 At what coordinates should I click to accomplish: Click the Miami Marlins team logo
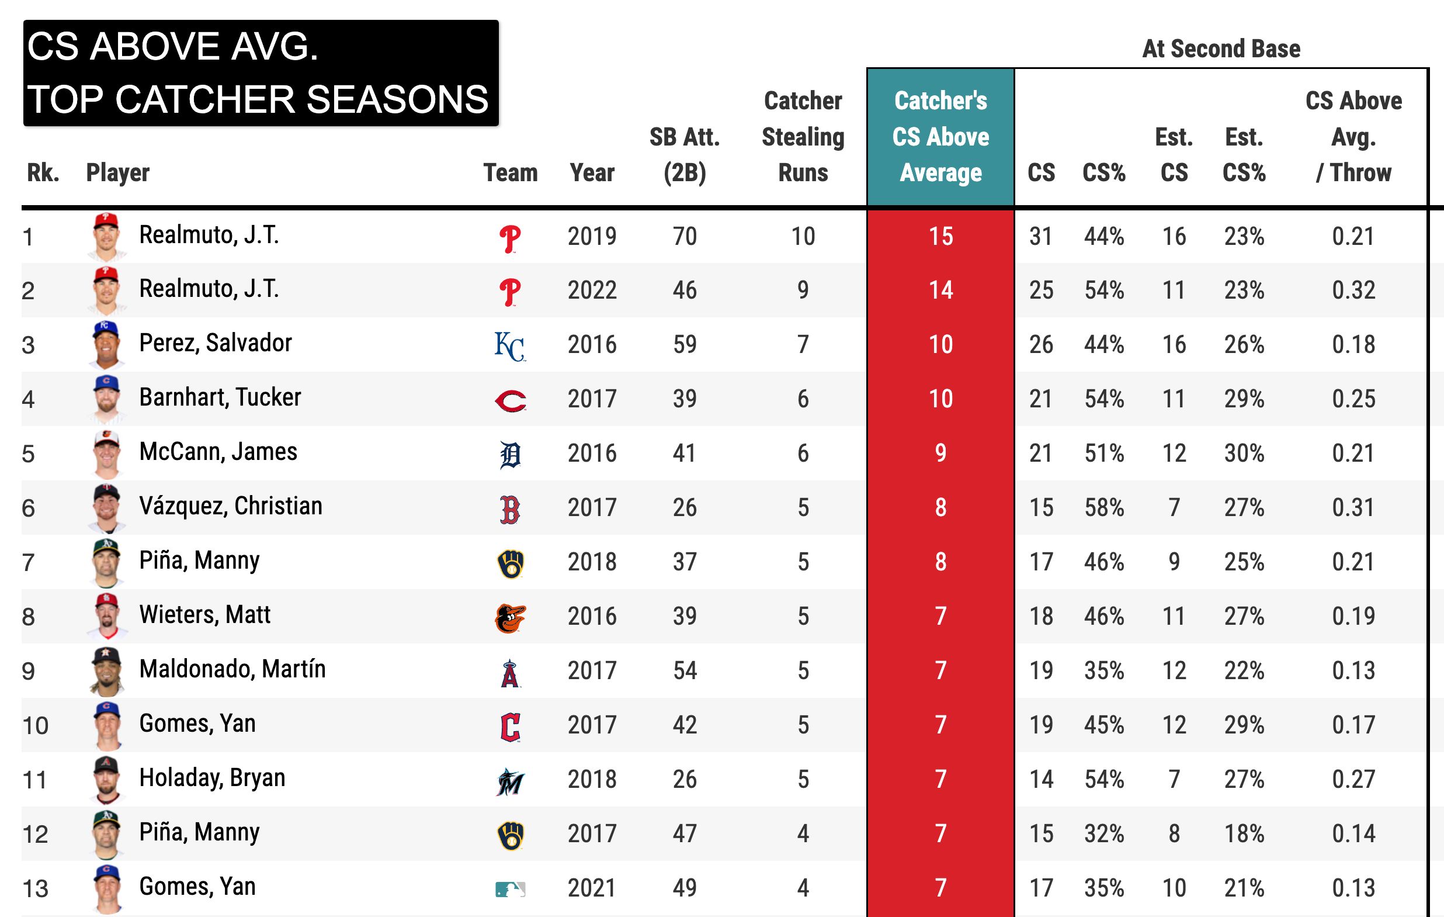(511, 781)
